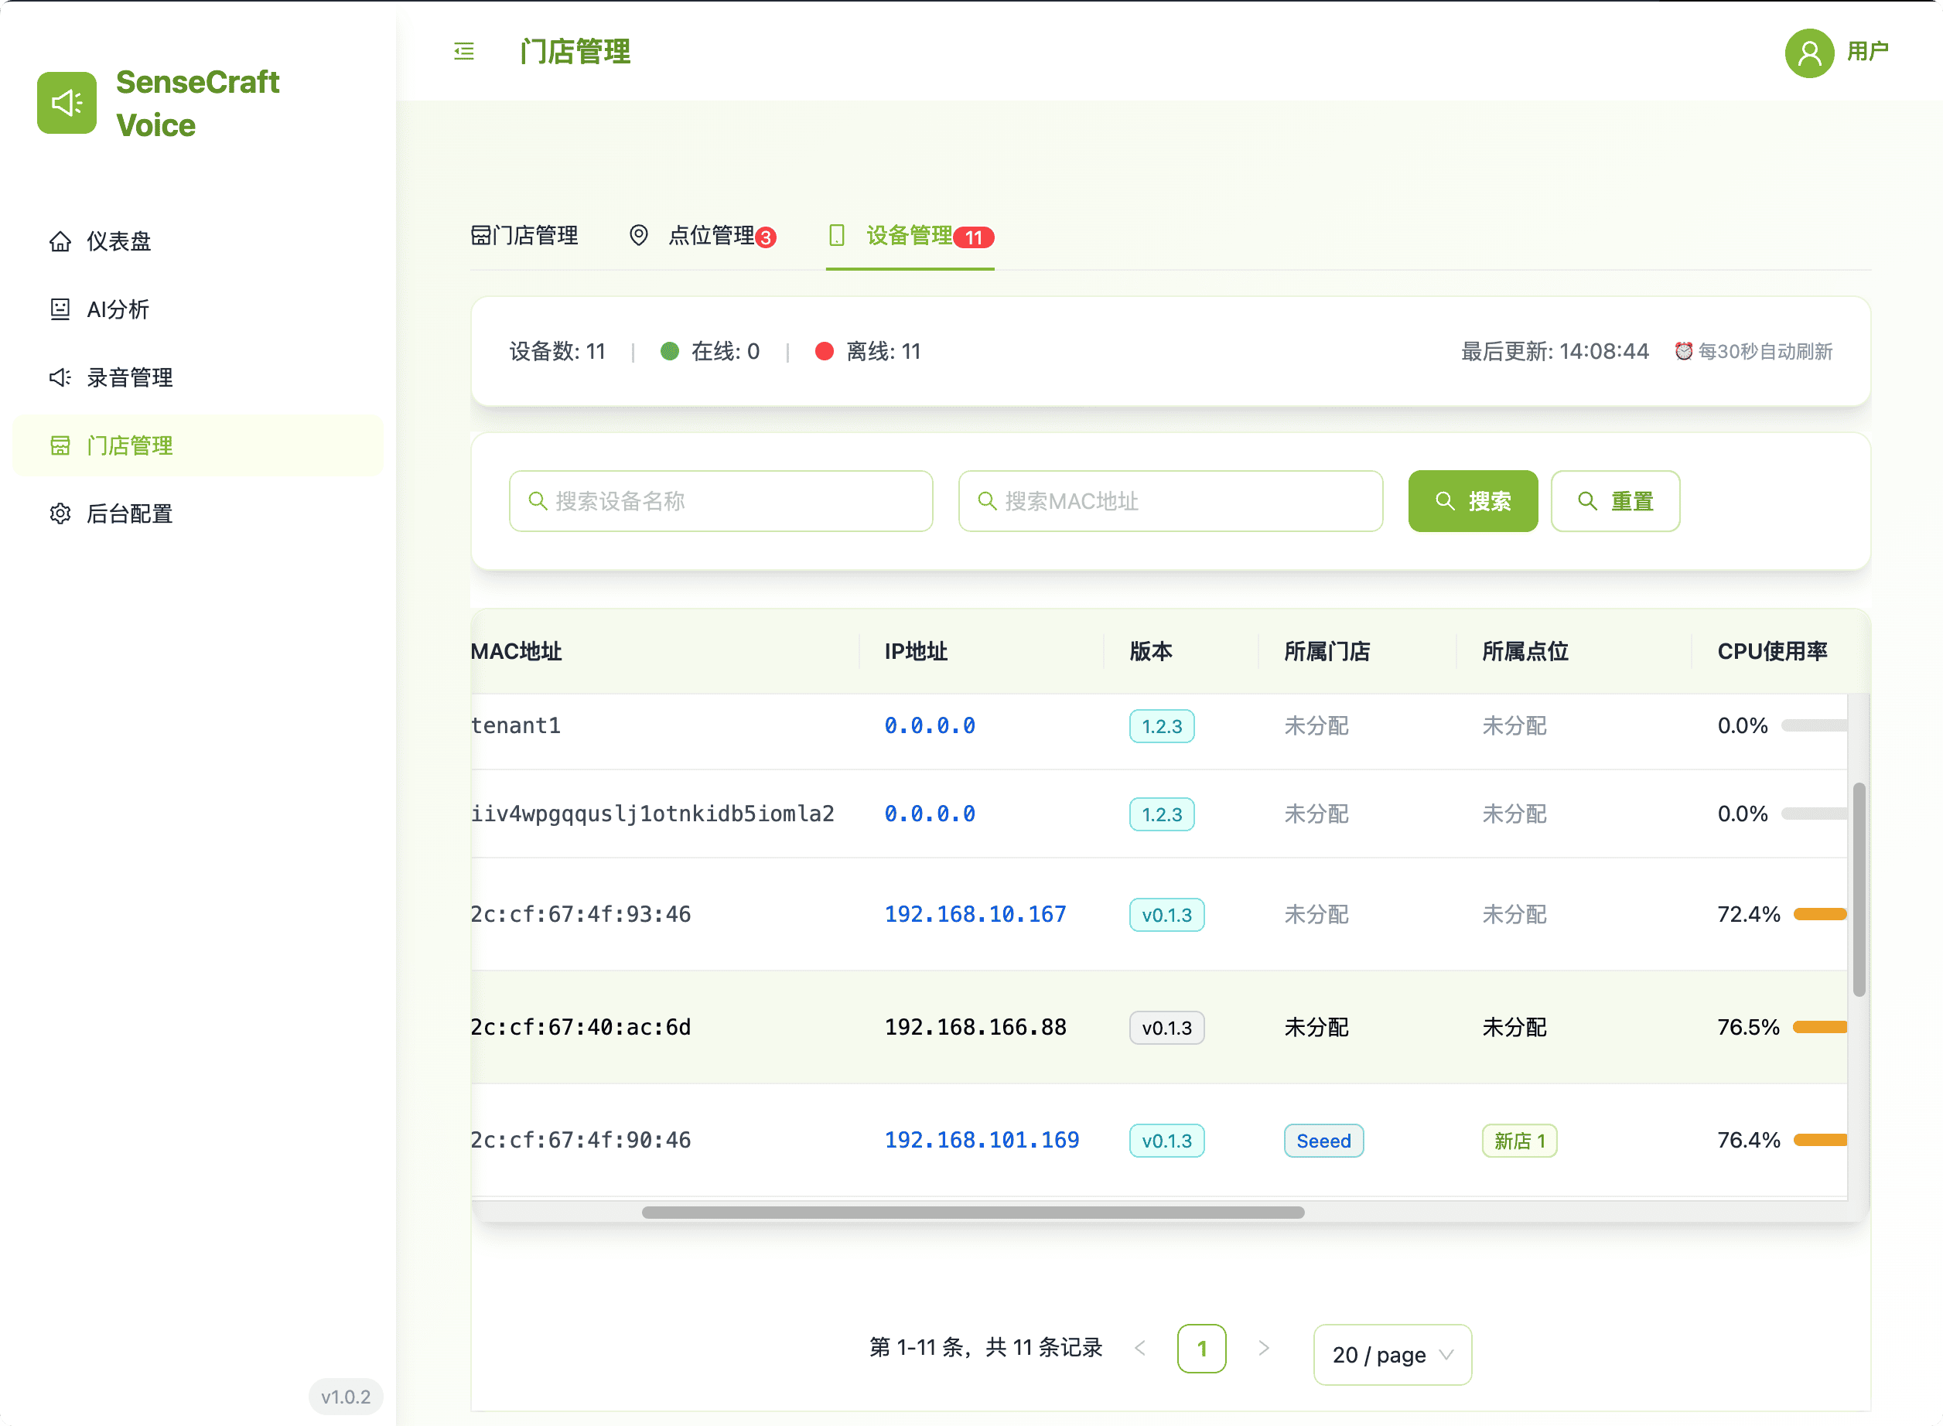This screenshot has width=1943, height=1426.
Task: Click the 搜索MAC地址 input field
Action: tap(1170, 500)
